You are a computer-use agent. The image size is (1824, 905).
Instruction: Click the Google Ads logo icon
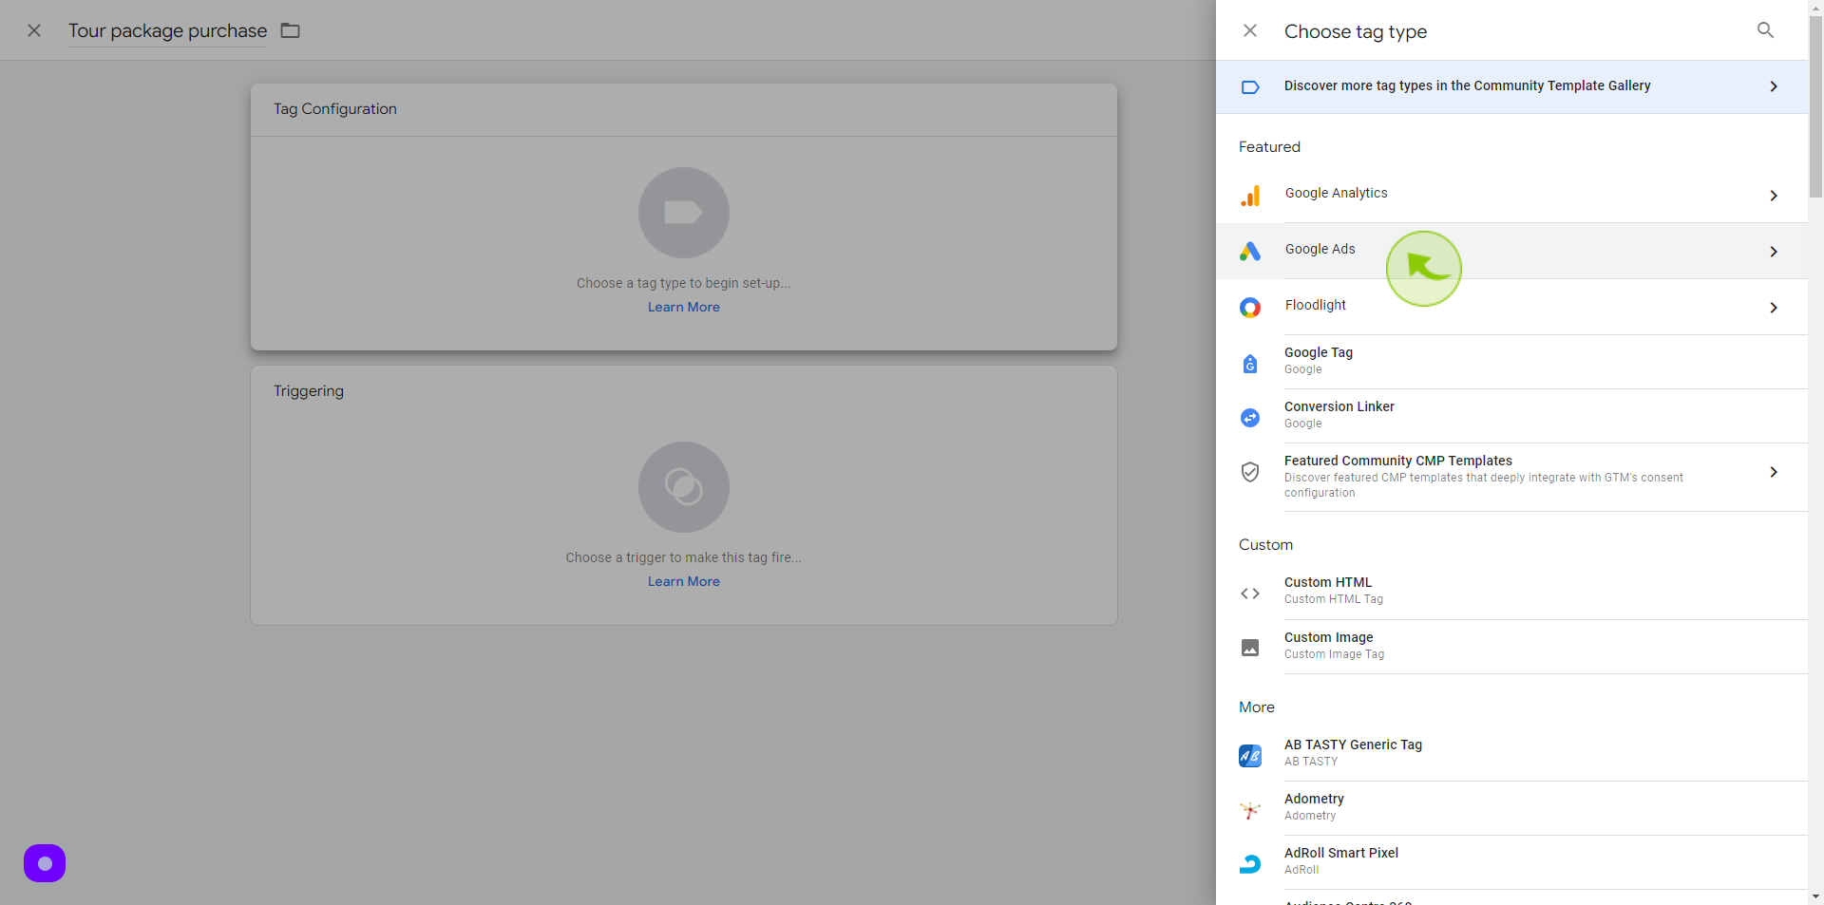1250,251
